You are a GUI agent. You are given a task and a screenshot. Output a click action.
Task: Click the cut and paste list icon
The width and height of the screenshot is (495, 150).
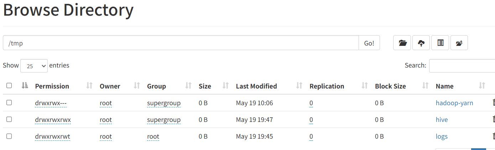tap(440, 43)
